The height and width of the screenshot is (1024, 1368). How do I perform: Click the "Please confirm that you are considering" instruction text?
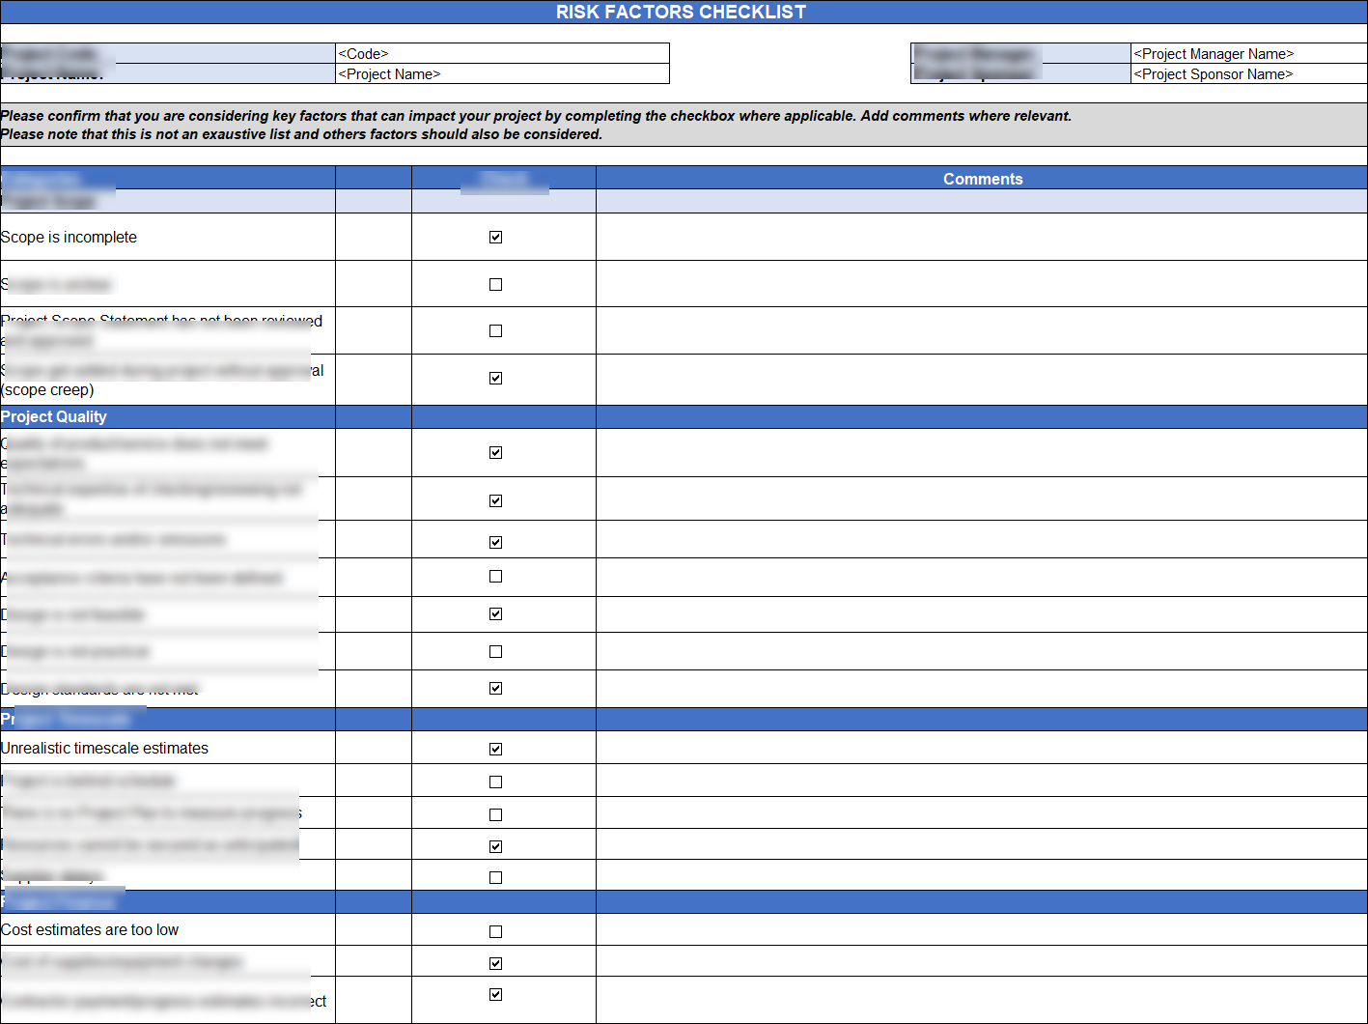[536, 116]
